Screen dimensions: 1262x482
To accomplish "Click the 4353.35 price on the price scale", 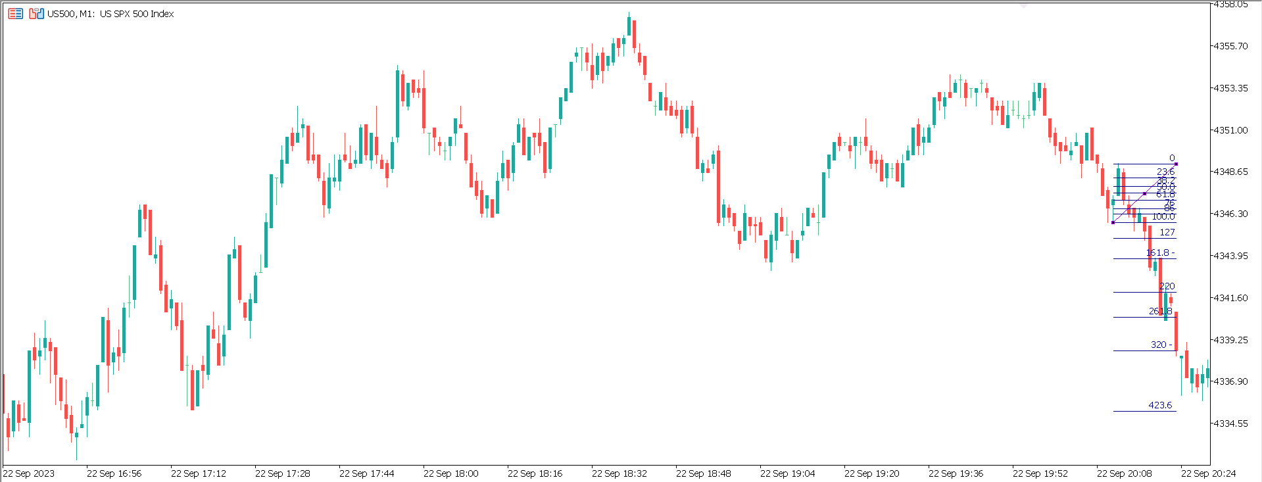I will [x=1230, y=88].
